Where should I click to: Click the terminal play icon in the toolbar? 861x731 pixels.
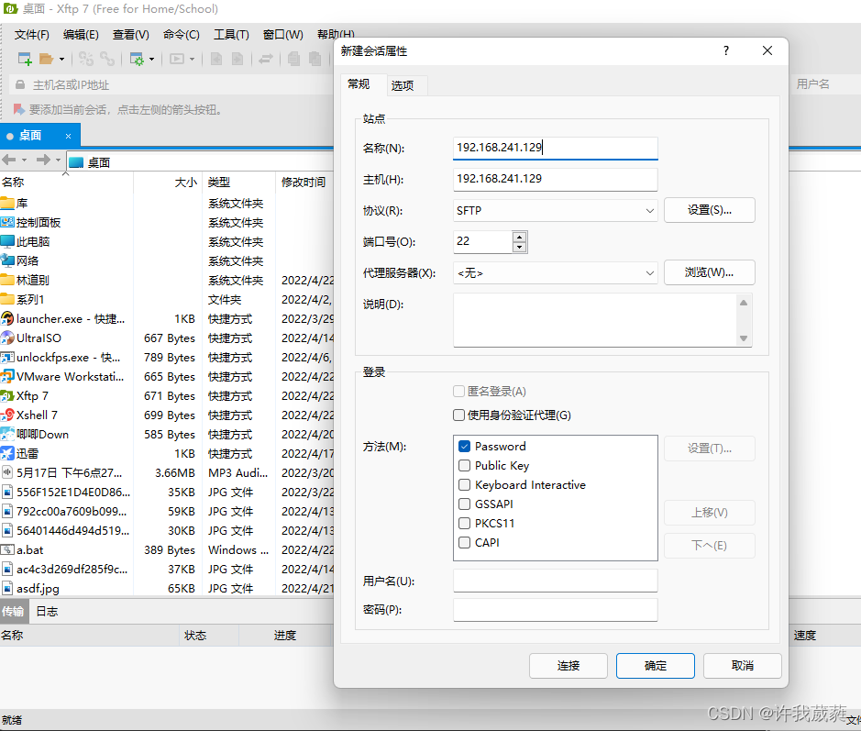(177, 59)
